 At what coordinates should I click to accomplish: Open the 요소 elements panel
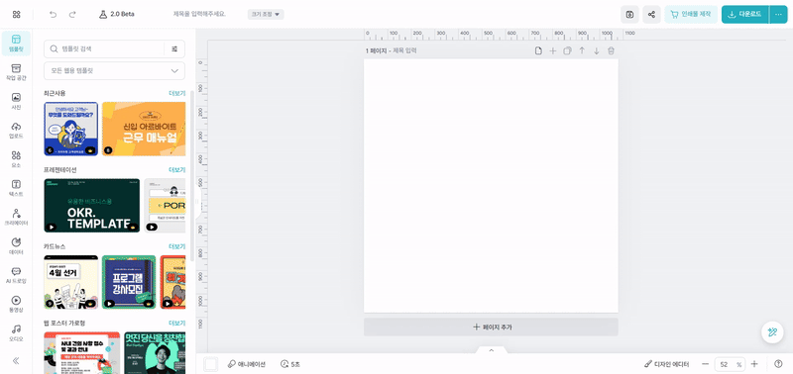pos(16,159)
